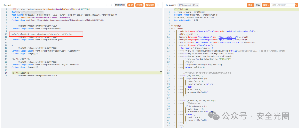The width and height of the screenshot is (299, 128).
Task: Collapse the <script> fold on line 14
Action: tap(172, 45)
